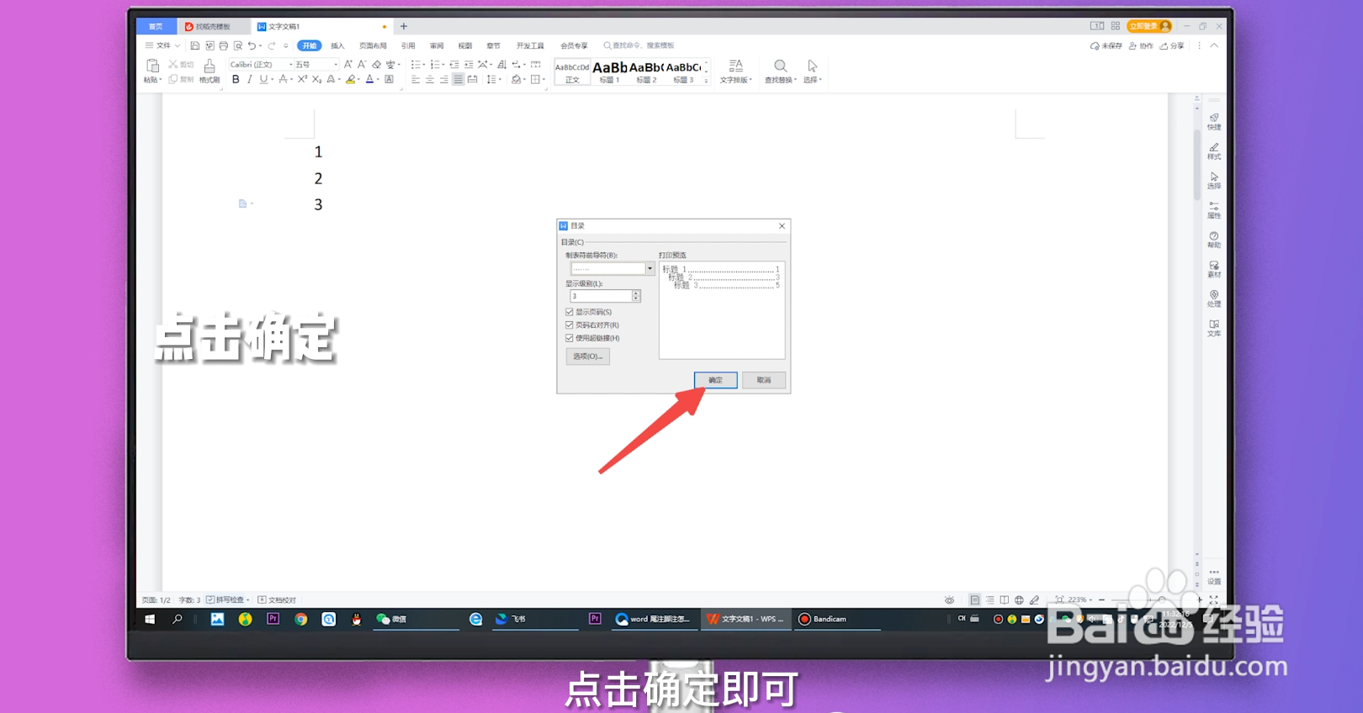Switch to the 章节 ribbon tab

point(493,45)
